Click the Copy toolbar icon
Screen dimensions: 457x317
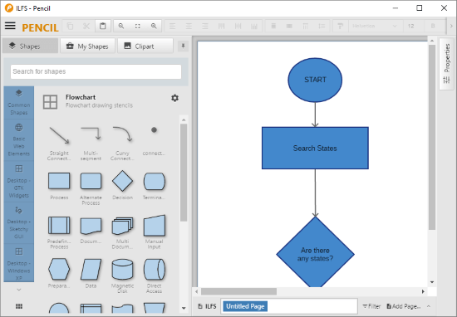[x=70, y=26]
